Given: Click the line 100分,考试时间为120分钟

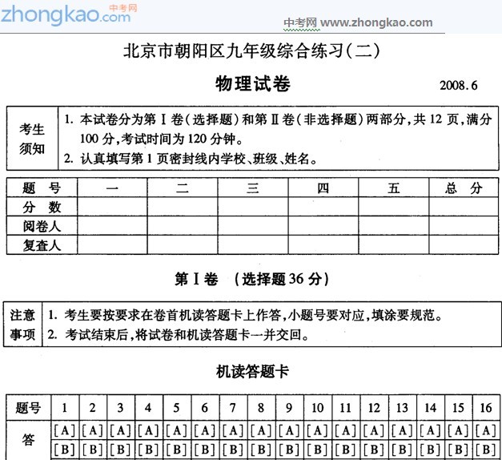Looking at the screenshot, I should tap(162, 139).
